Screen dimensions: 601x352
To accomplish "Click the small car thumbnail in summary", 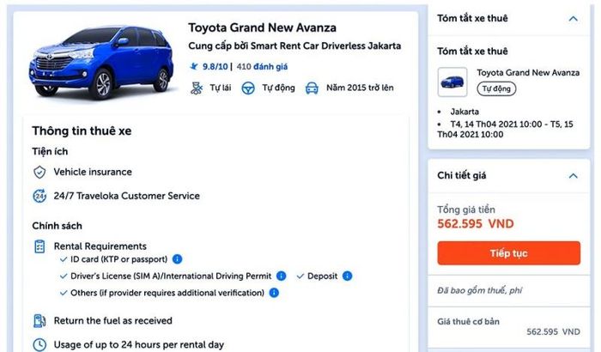I will point(452,82).
